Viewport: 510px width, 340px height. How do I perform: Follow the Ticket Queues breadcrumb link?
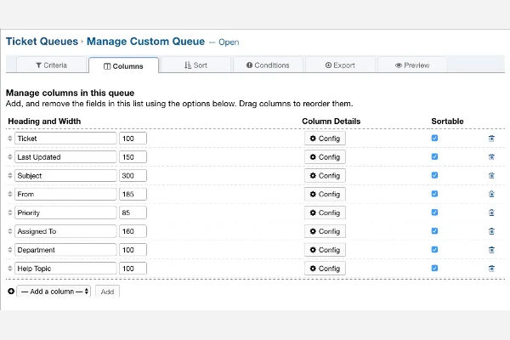click(x=42, y=42)
